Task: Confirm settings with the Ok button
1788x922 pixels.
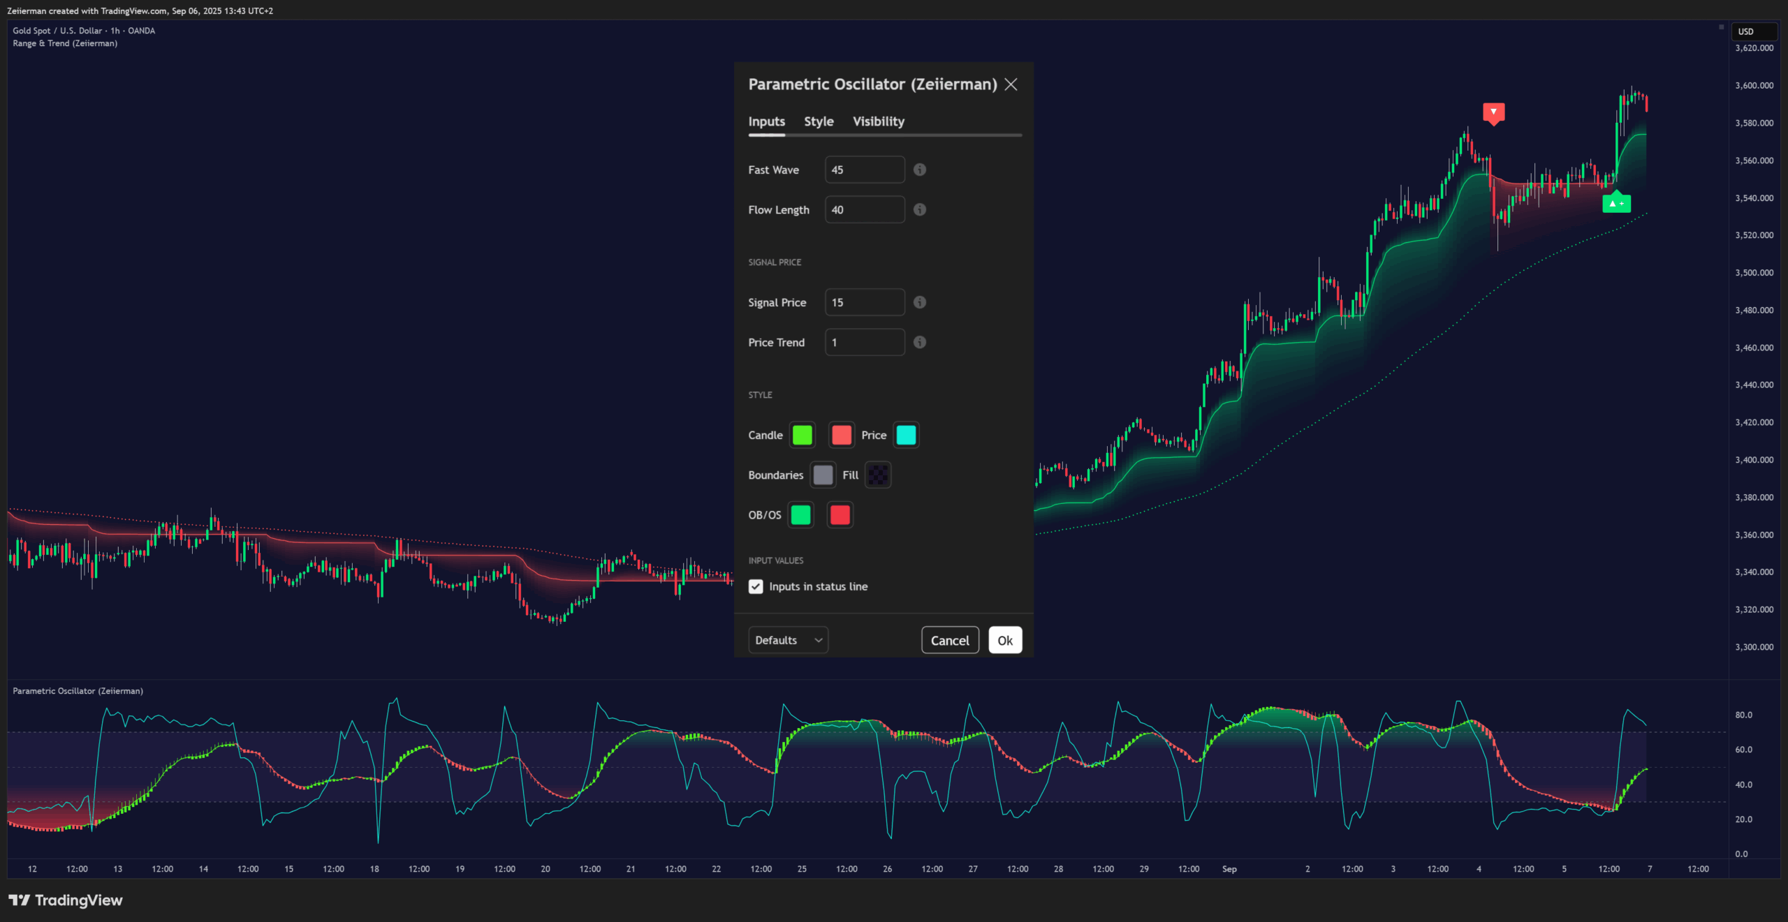Action: (x=1005, y=640)
